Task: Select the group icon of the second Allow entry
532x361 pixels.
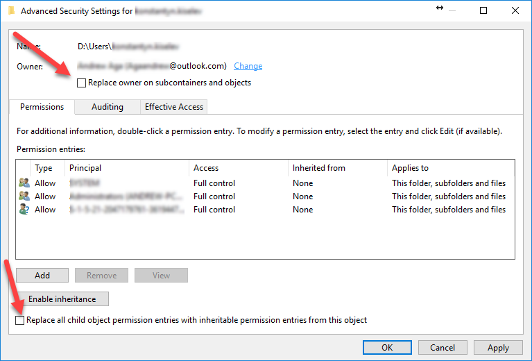Action: click(24, 196)
